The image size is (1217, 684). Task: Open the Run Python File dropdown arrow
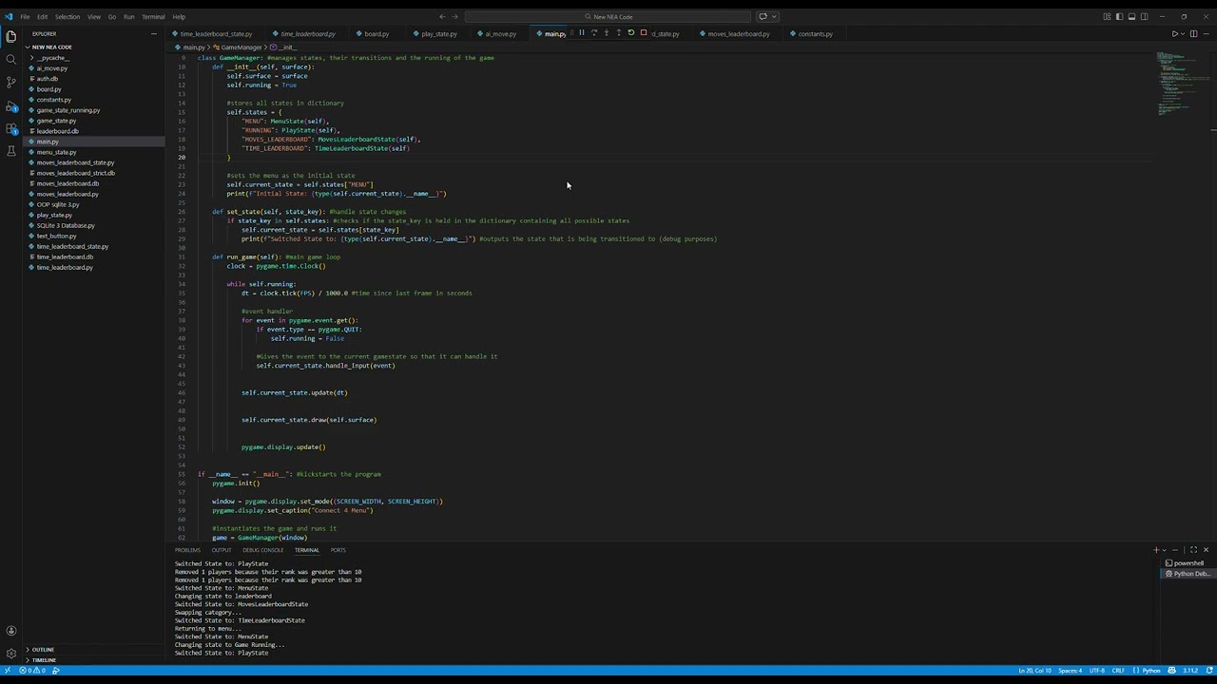pyautogui.click(x=1183, y=34)
